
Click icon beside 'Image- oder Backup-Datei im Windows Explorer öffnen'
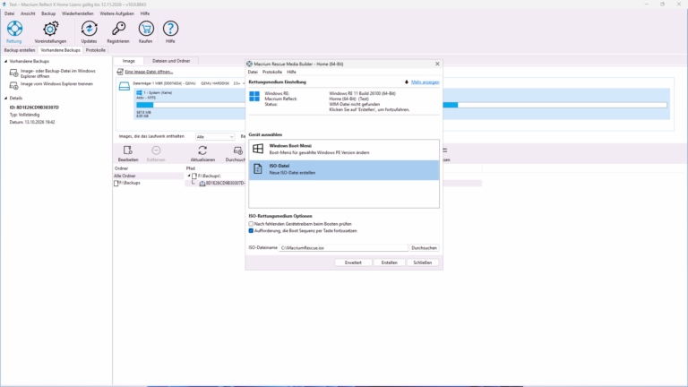[x=14, y=73]
